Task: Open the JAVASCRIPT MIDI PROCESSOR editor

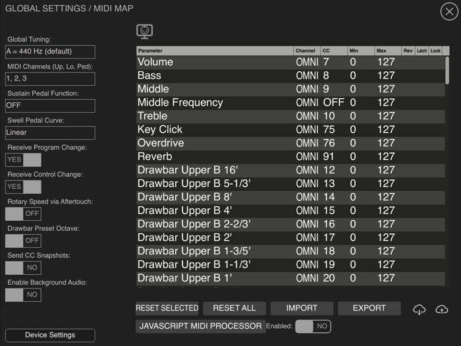Action: point(200,326)
